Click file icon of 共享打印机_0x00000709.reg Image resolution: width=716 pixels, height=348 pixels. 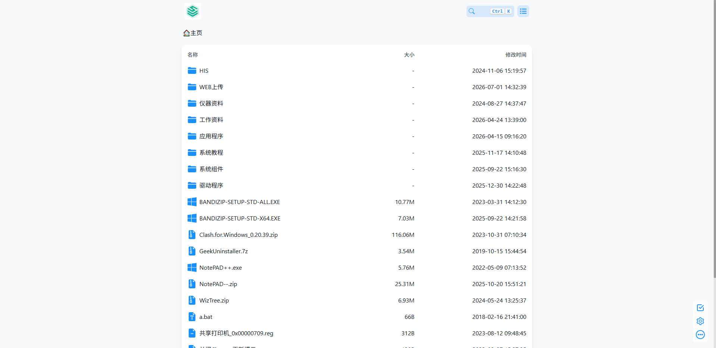pyautogui.click(x=192, y=333)
